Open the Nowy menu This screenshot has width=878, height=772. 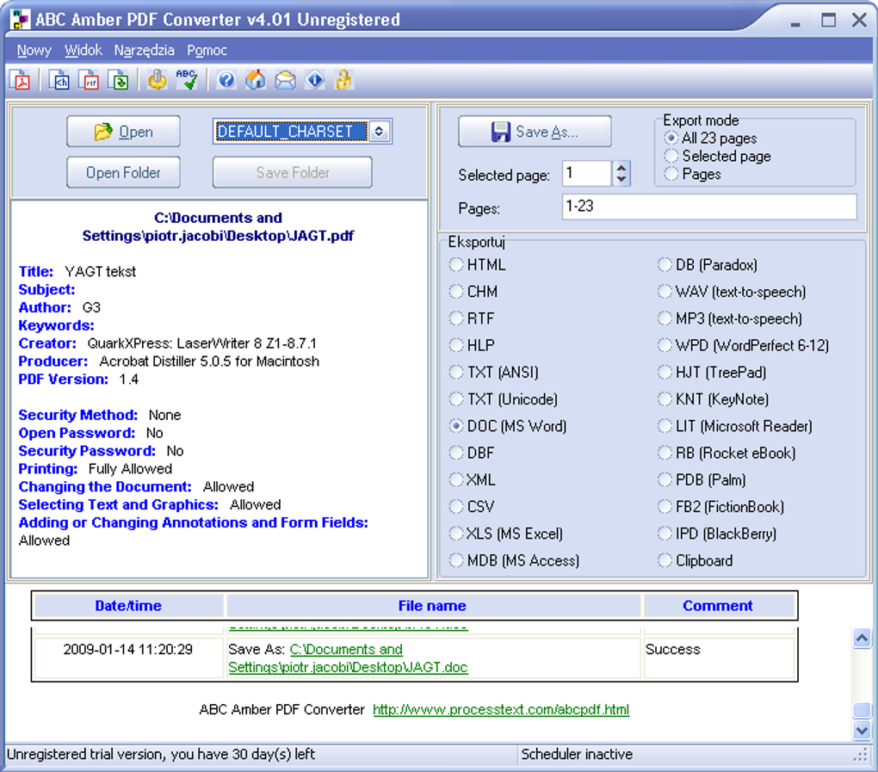pos(34,51)
